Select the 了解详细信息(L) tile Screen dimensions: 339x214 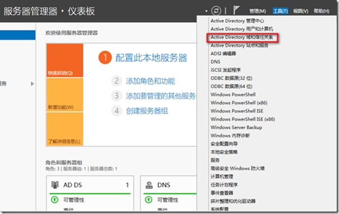[65, 129]
